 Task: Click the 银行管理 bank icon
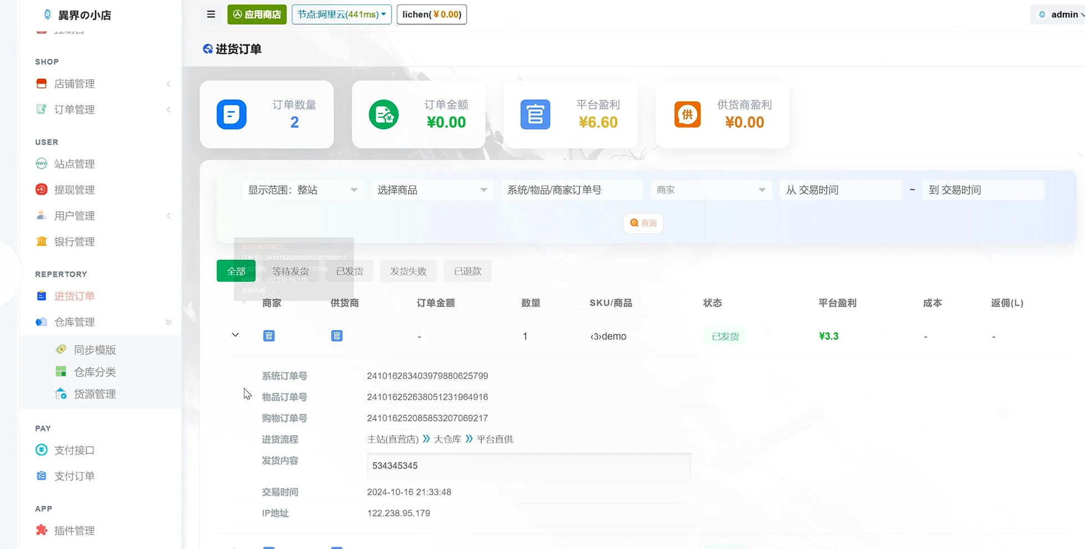coord(42,241)
